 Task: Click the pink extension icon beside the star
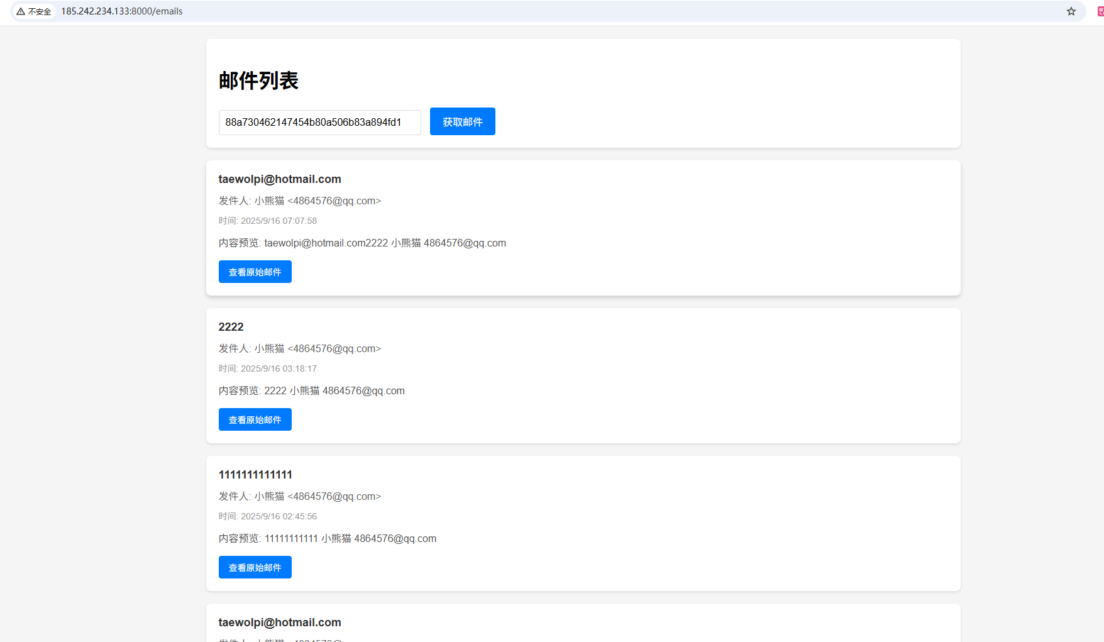click(1100, 11)
